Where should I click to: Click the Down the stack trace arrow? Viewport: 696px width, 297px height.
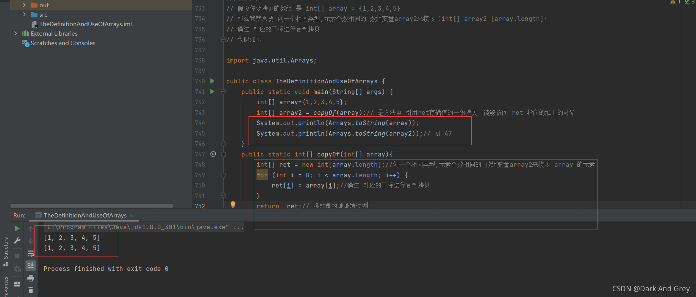31,241
